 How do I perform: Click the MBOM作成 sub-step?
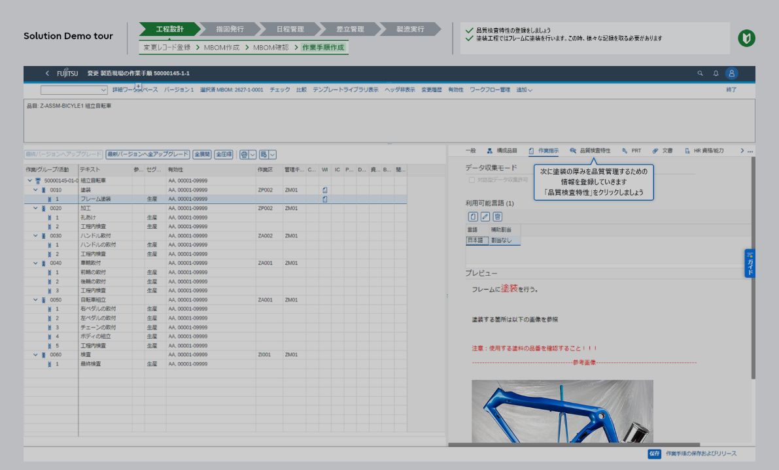[x=222, y=48]
